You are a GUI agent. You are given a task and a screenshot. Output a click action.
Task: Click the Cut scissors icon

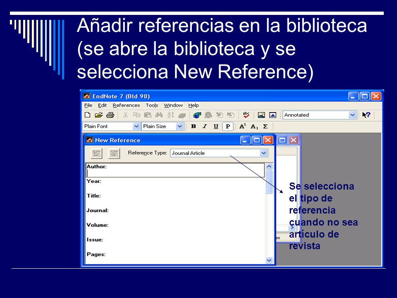click(x=125, y=115)
